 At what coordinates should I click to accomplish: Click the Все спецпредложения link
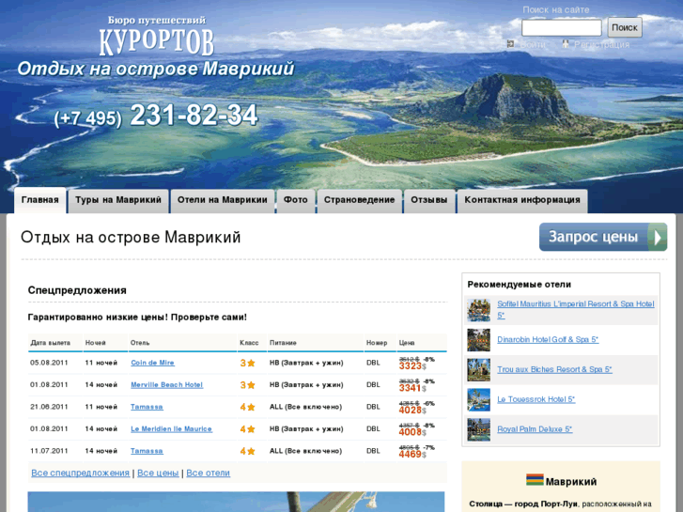point(80,473)
